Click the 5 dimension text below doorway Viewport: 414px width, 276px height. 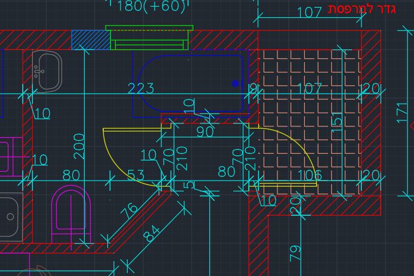[189, 185]
